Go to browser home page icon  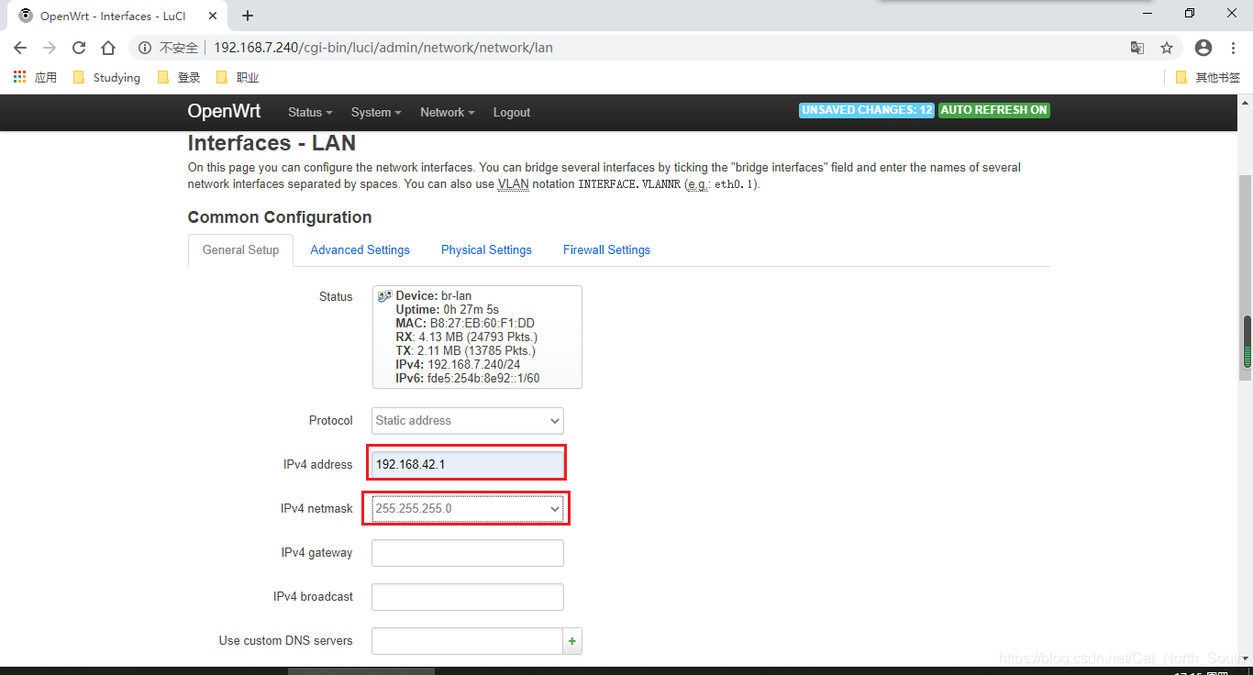[x=108, y=48]
